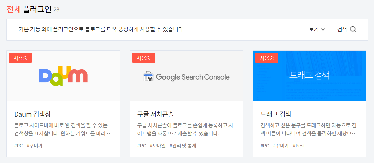Open the Daum 검색창 plugin title
This screenshot has width=374, height=163.
click(32, 114)
